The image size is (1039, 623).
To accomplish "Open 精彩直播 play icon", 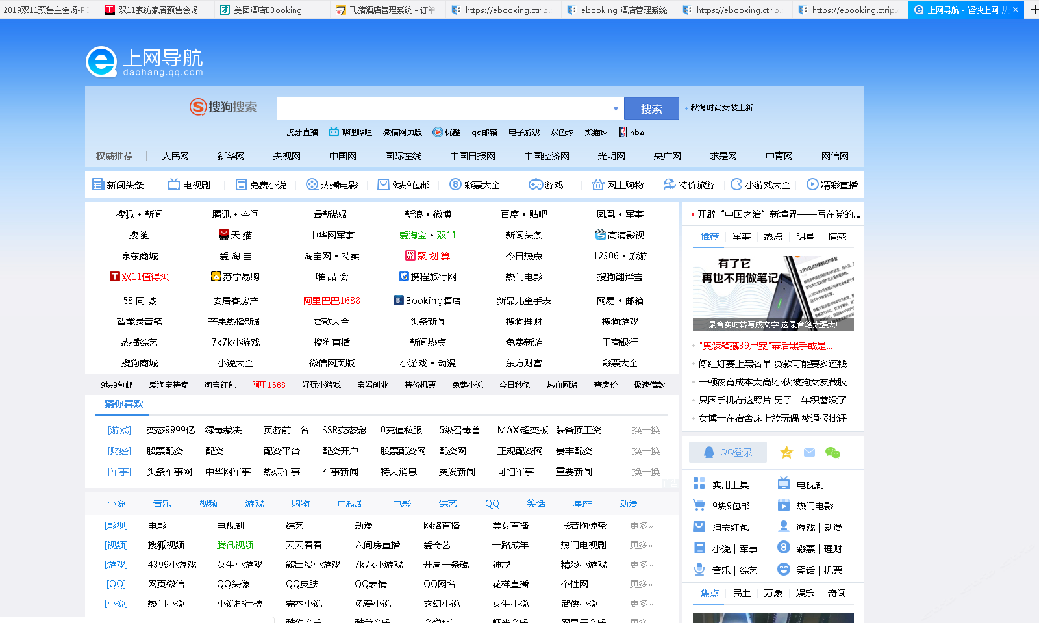I will pos(812,184).
